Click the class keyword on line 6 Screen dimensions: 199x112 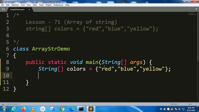(x=21, y=49)
